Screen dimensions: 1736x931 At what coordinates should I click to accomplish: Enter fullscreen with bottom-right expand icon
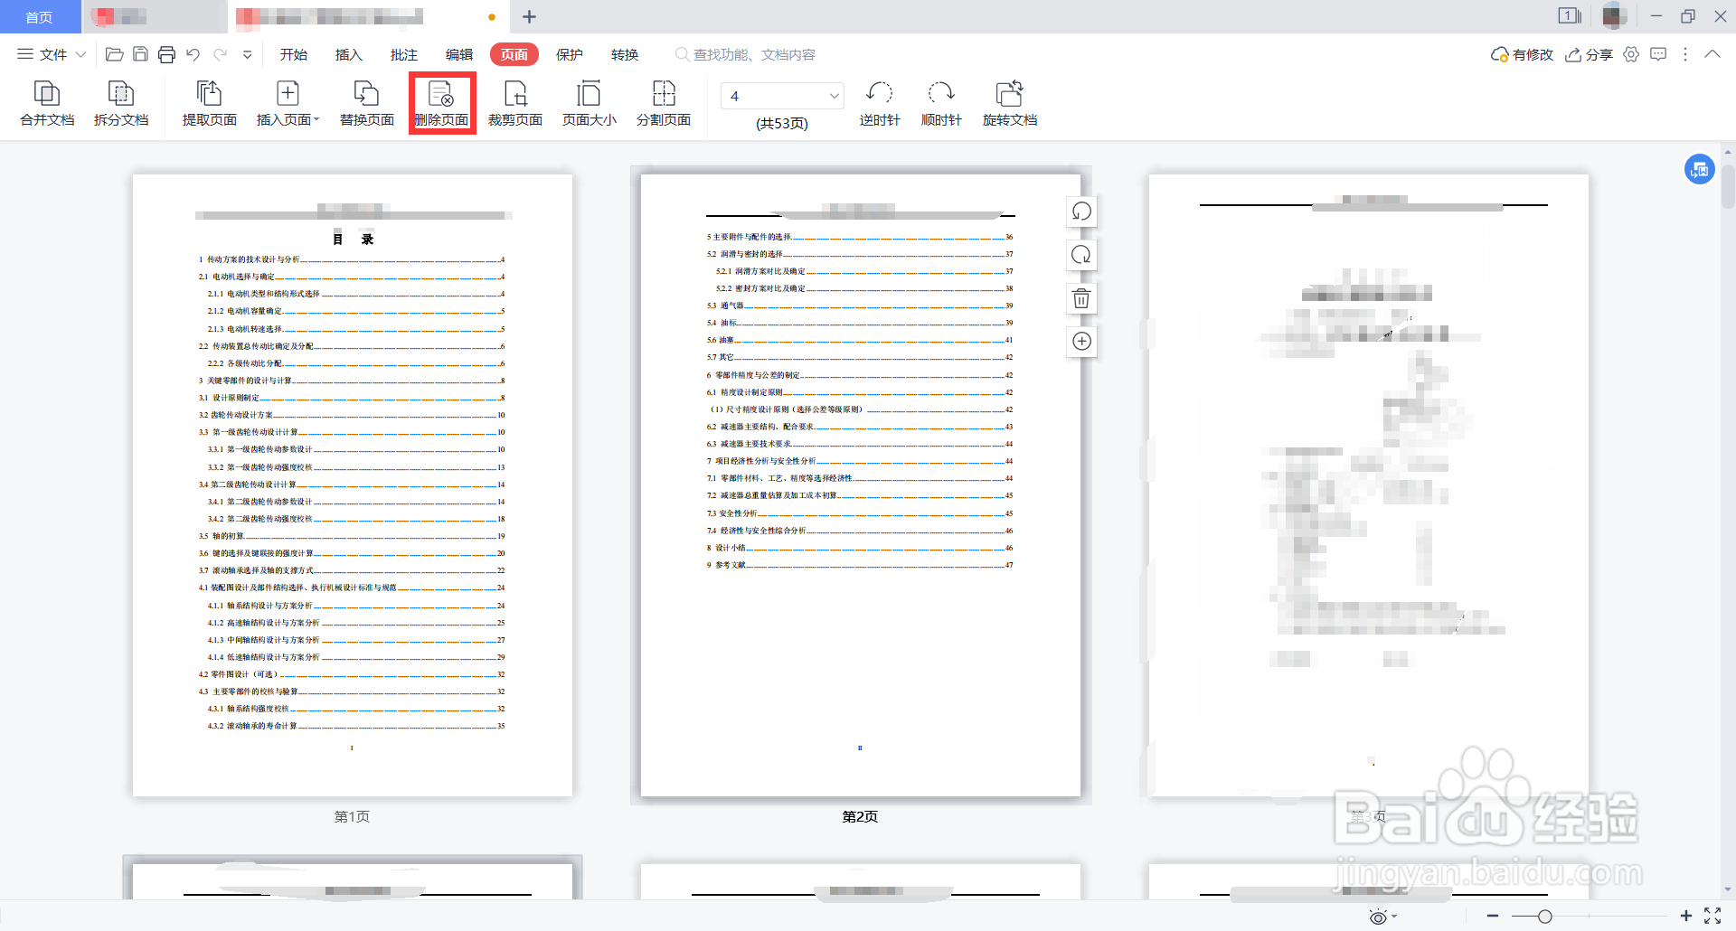[1712, 916]
